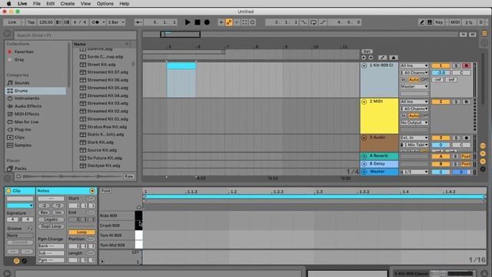
Task: Click the Samples category icon
Action: [10, 145]
